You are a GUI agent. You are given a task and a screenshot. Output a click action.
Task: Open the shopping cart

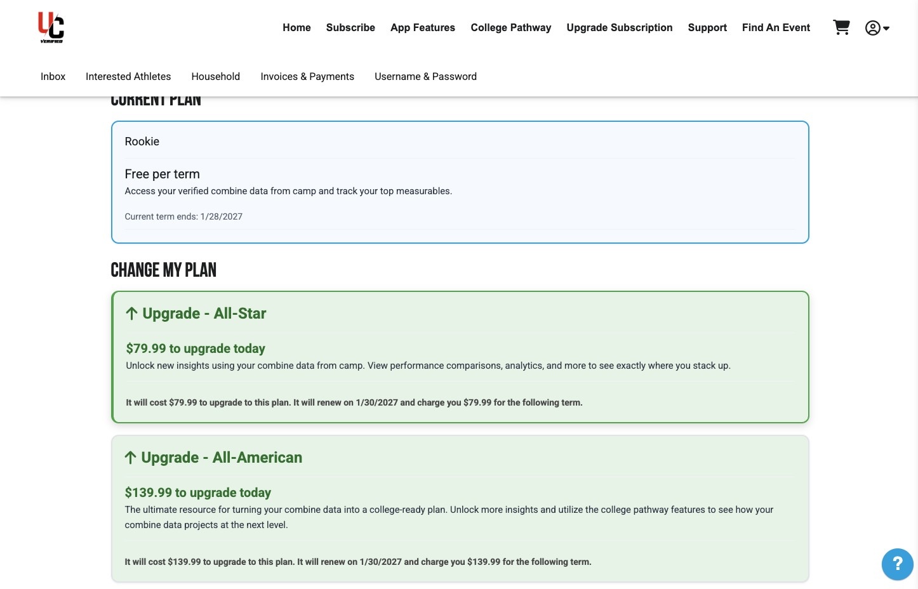click(841, 27)
